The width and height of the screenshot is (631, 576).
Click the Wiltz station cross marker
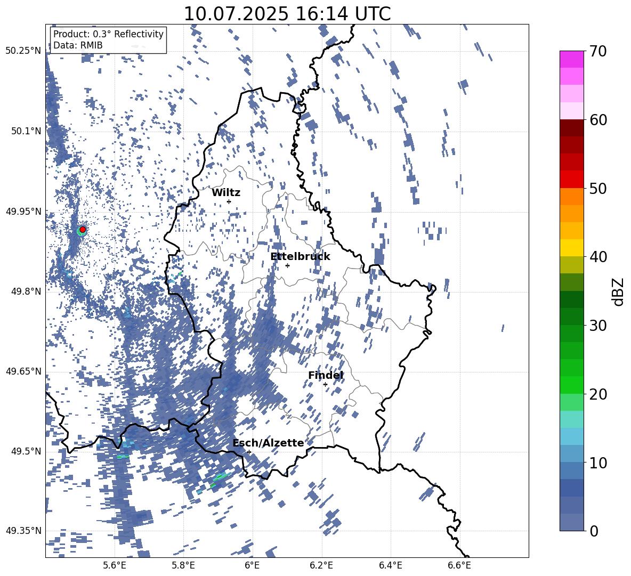[229, 201]
